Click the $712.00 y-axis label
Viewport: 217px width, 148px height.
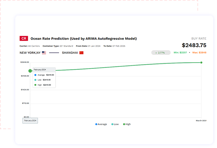pyautogui.click(x=26, y=103)
